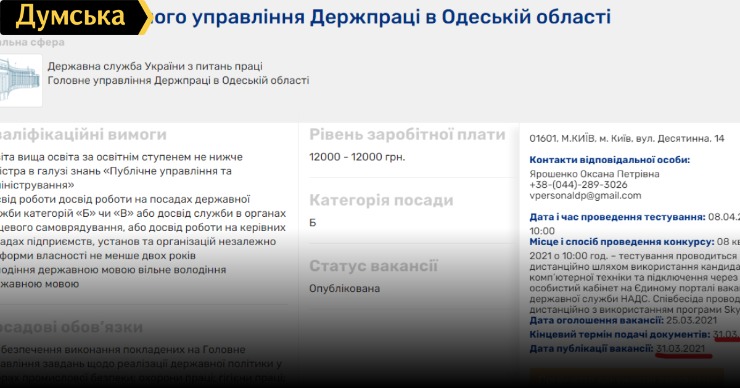Screen dimensions: 740x388
Task: Click the email vpersonaldp@gmail.com
Action: (x=585, y=196)
